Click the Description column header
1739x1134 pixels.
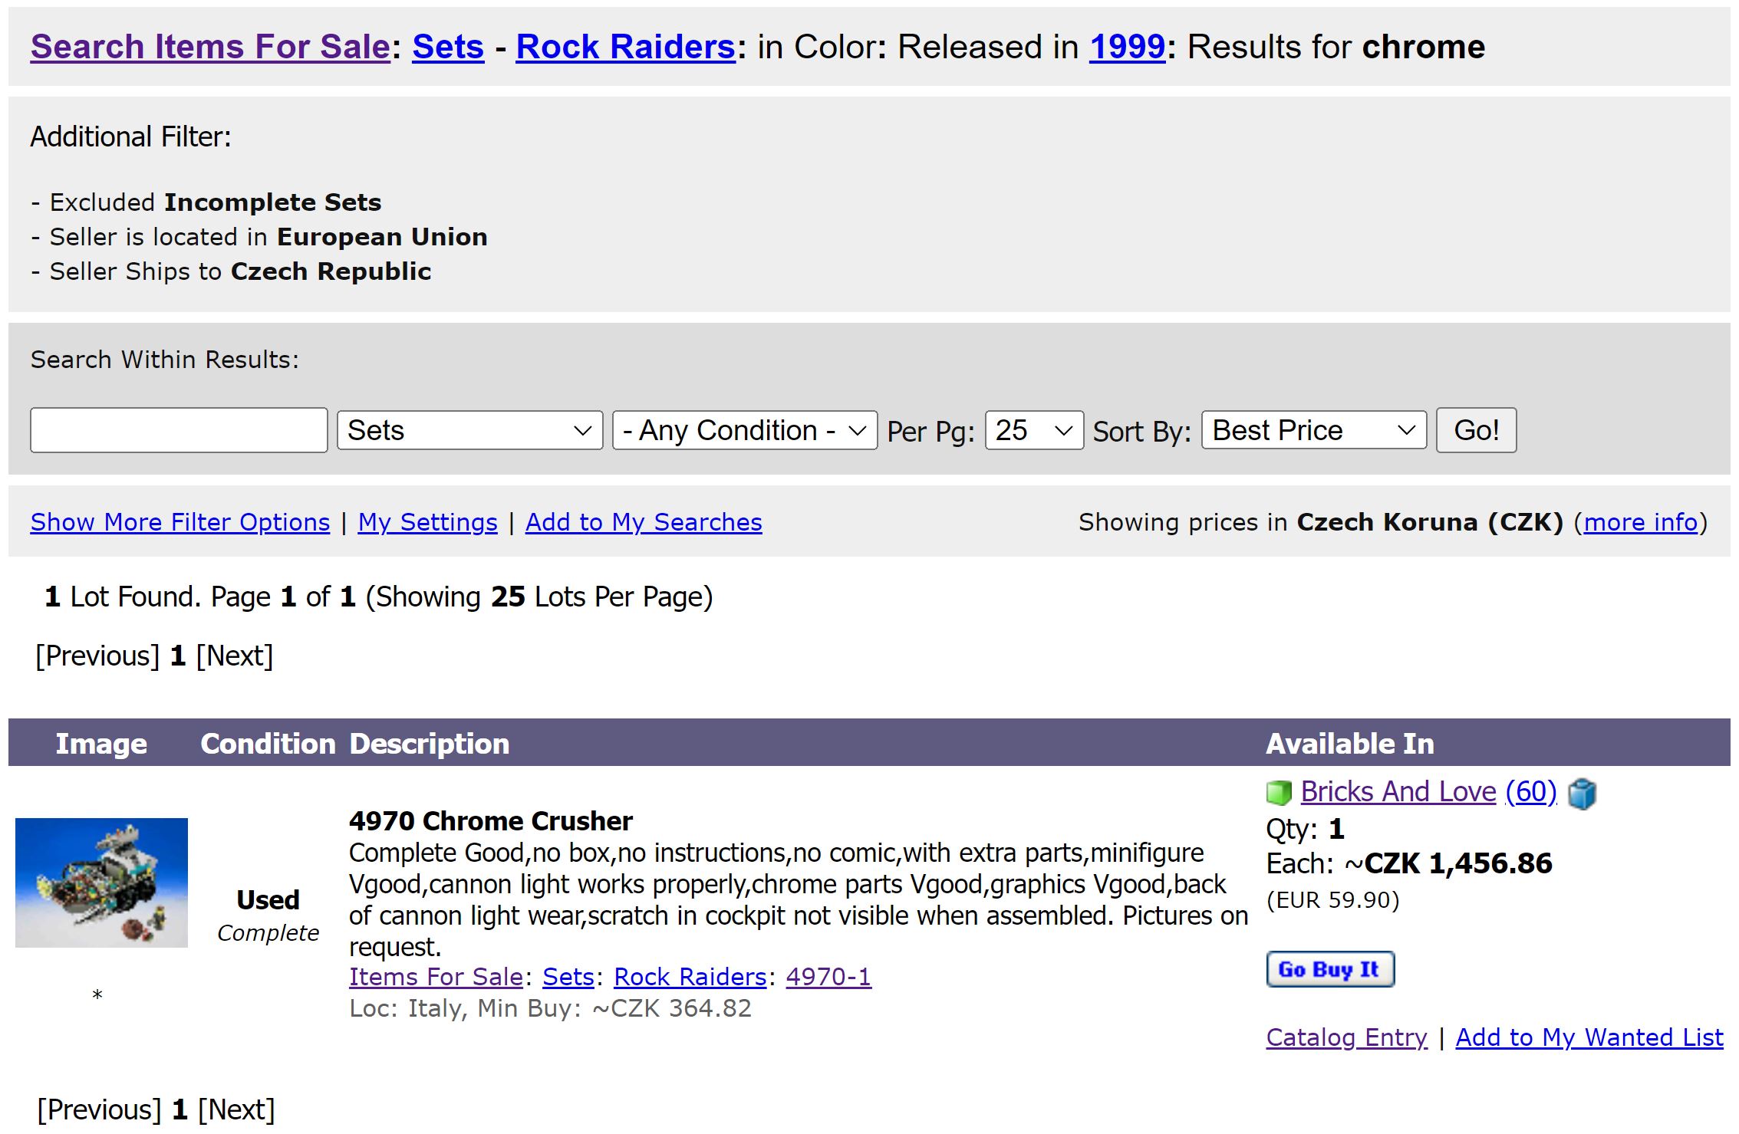(x=430, y=744)
